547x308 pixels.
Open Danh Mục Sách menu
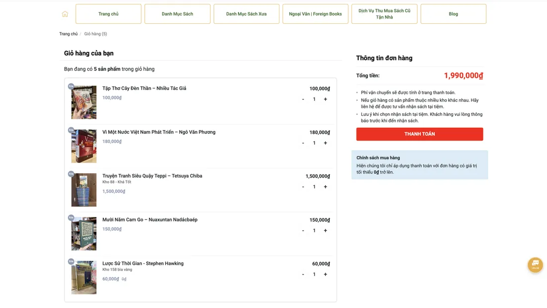point(177,14)
